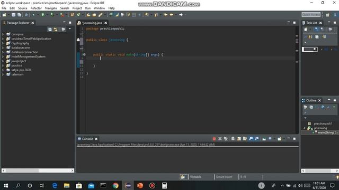Click the Save All toolbar icon
The image size is (339, 190).
click(x=19, y=15)
